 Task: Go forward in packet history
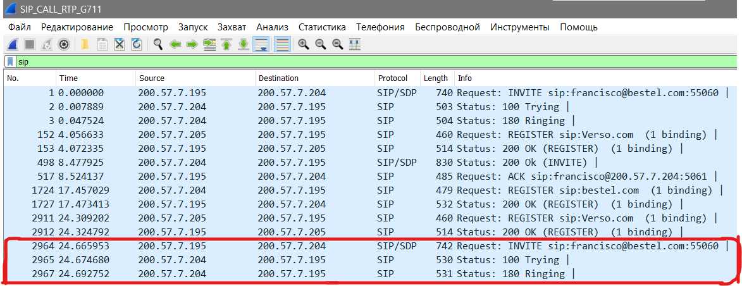192,44
